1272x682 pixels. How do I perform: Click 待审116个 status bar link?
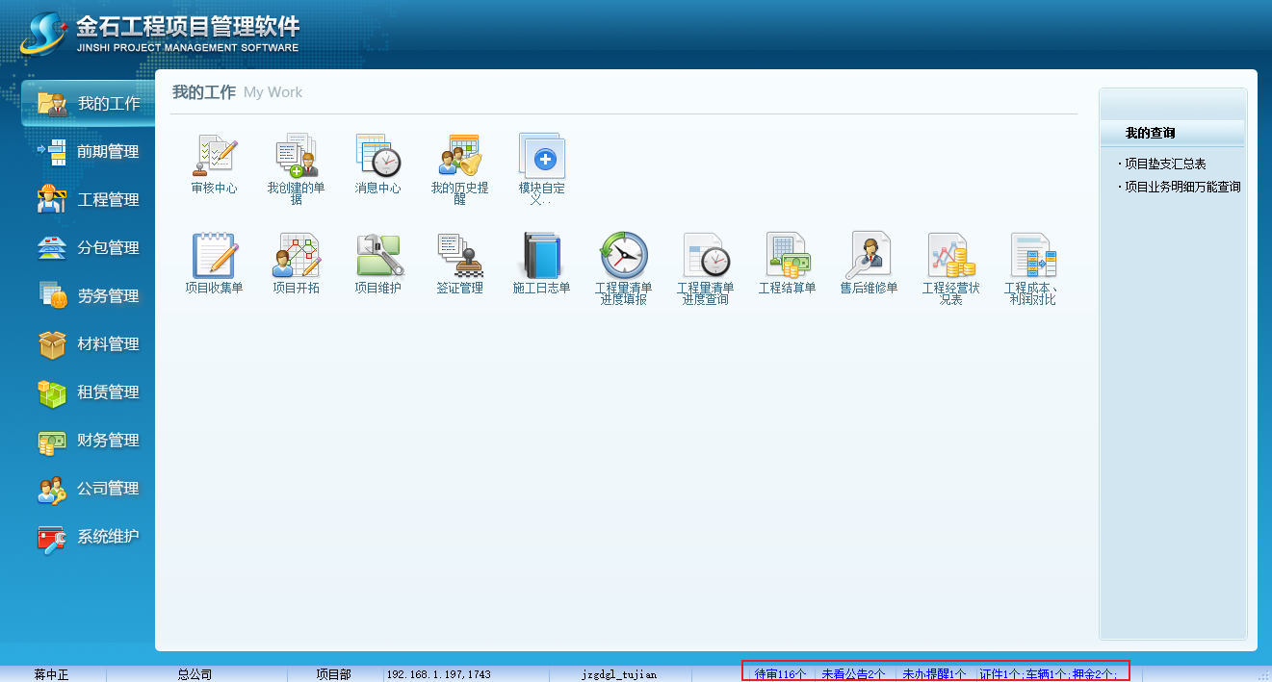[780, 674]
